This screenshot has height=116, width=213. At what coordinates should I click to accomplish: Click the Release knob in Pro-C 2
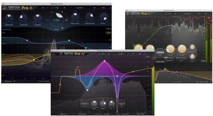(182, 49)
